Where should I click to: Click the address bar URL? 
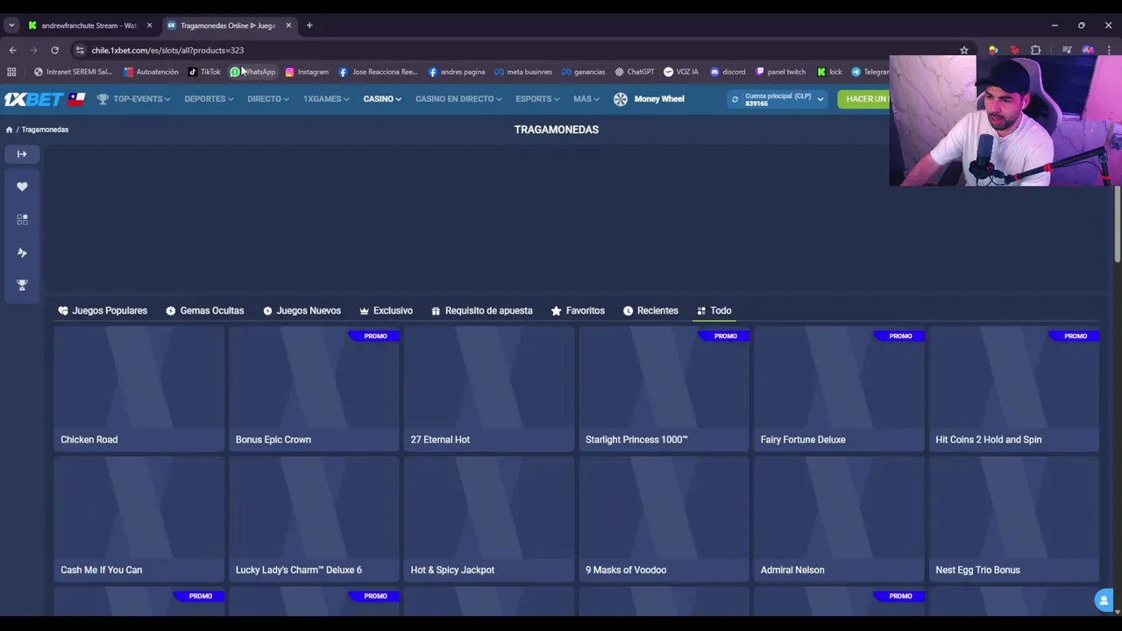(167, 50)
